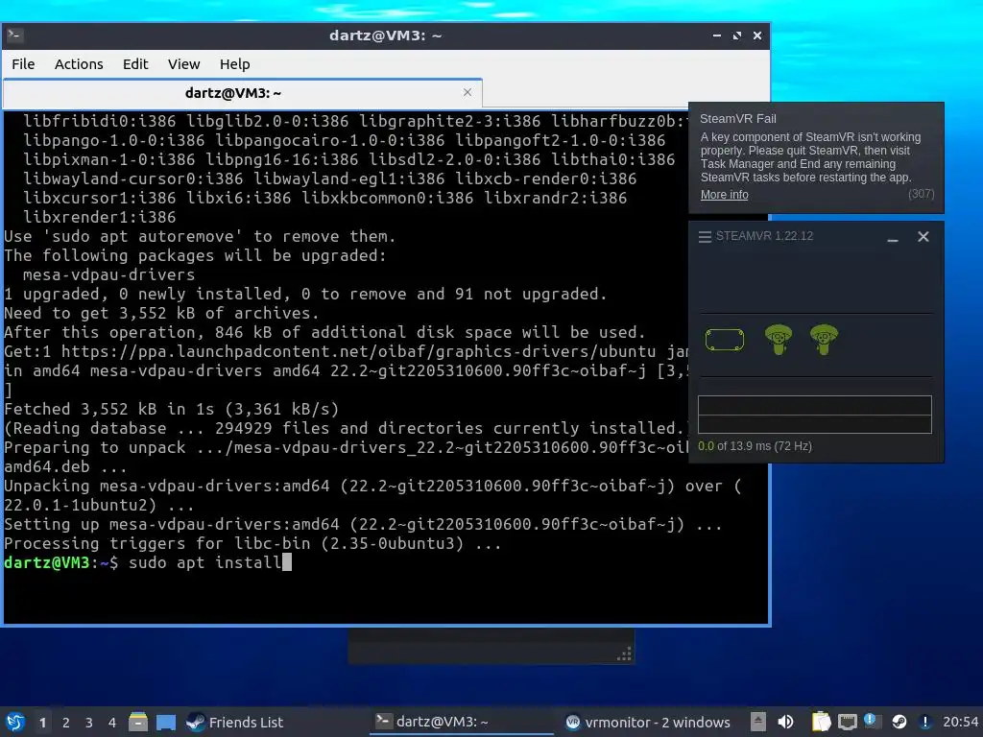Switch to workspace 1
The height and width of the screenshot is (737, 983).
42,723
